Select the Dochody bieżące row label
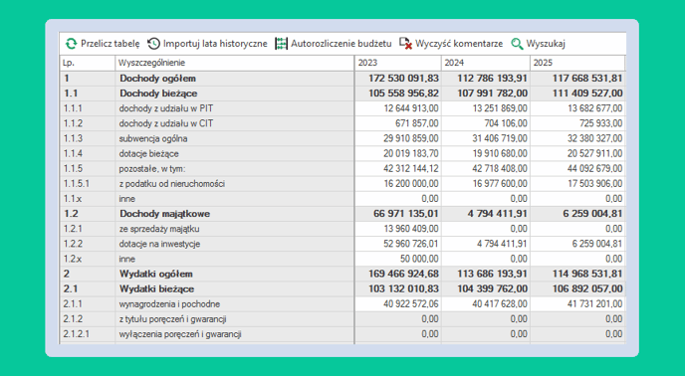The height and width of the screenshot is (376, 685). [158, 94]
